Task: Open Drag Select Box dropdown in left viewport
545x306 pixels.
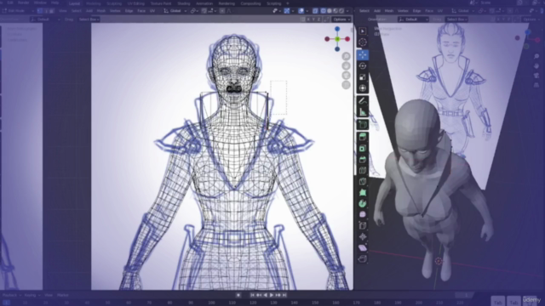Action: pos(89,20)
